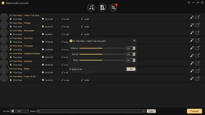
Task: Click on the Speed slider track
Action: pos(102,54)
